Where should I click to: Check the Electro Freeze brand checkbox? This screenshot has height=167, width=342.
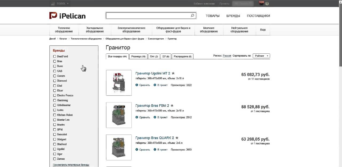pyautogui.click(x=55, y=95)
